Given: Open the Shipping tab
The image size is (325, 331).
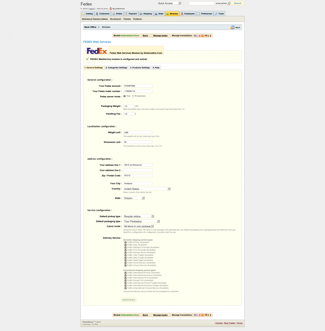Looking at the screenshot, I should pos(146,14).
